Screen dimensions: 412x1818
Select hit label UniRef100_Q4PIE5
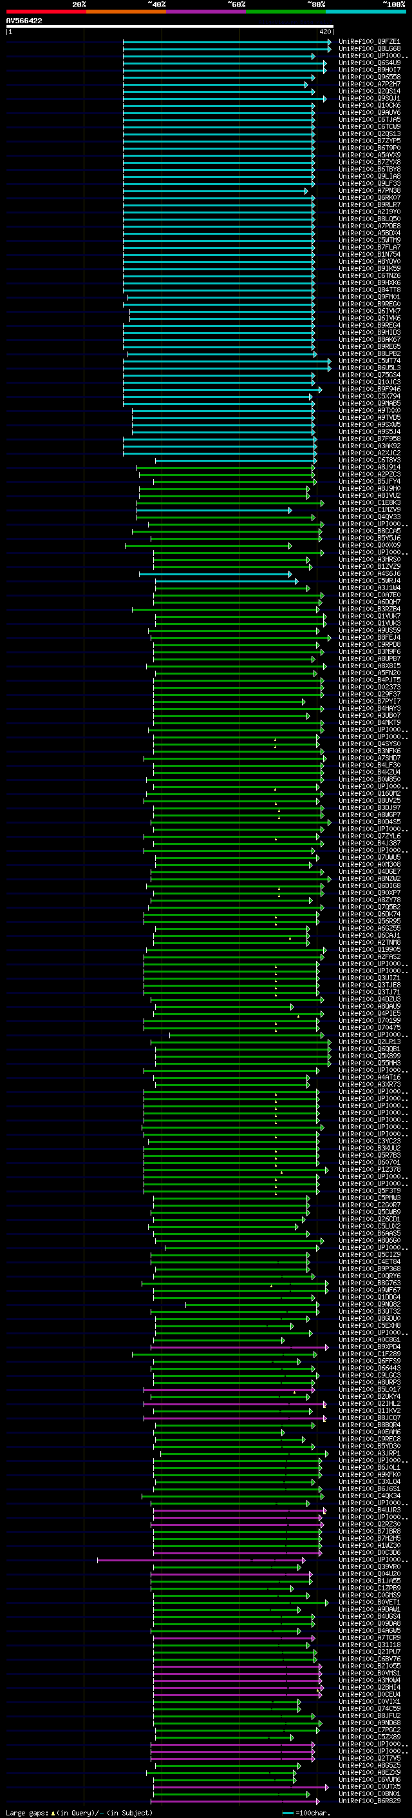click(369, 1013)
